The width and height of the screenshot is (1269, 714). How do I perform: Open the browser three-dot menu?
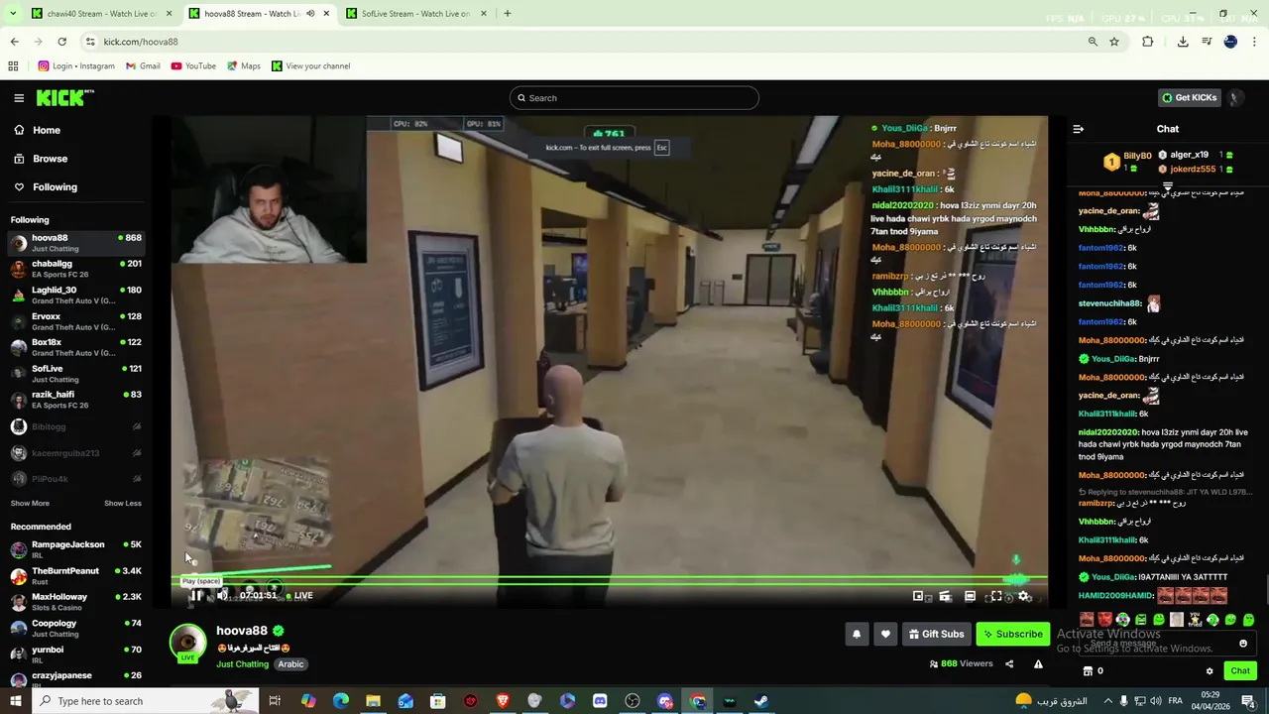click(x=1255, y=42)
